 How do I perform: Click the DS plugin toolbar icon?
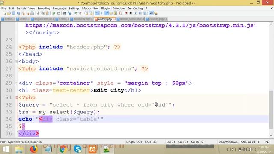click(151, 13)
